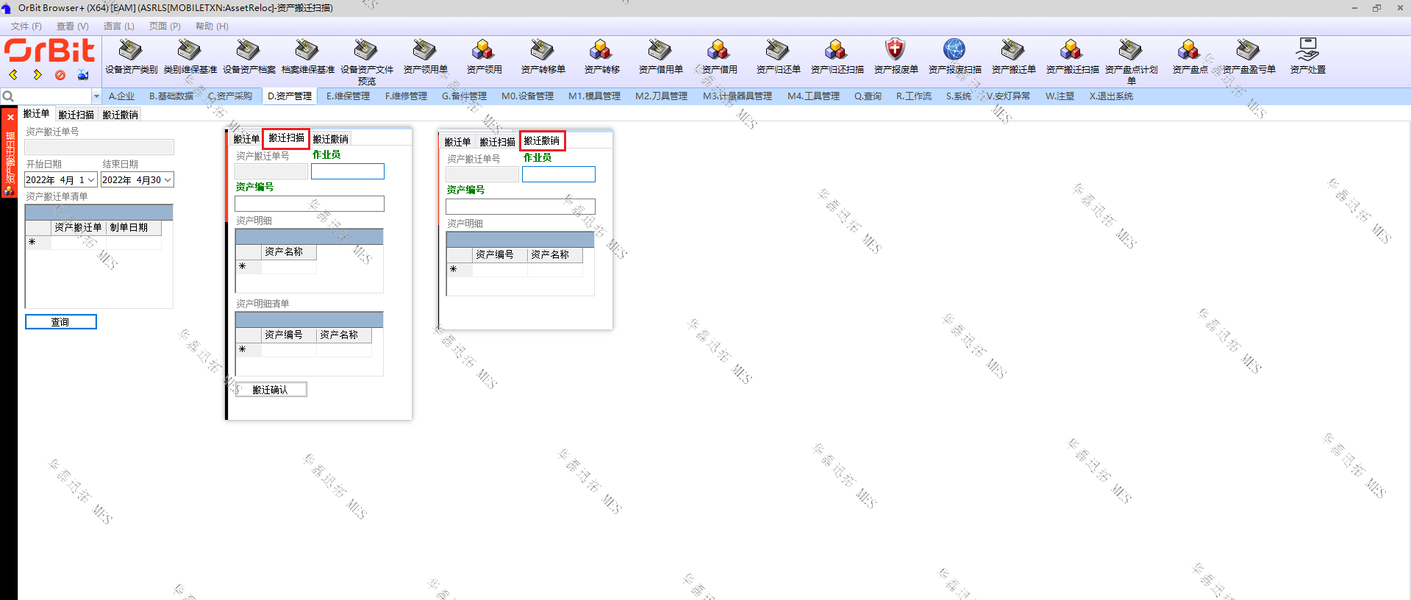1411x600 pixels.
Task: Select the top-left 搬迁扫描 tab
Action: coord(76,115)
